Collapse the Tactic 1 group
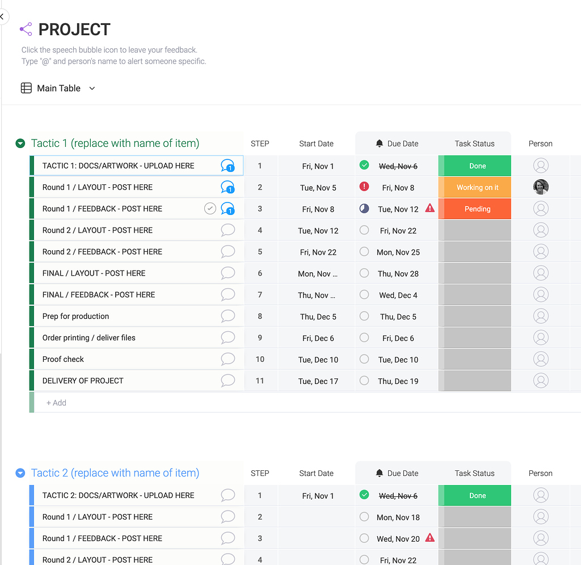The width and height of the screenshot is (581, 565). click(20, 144)
